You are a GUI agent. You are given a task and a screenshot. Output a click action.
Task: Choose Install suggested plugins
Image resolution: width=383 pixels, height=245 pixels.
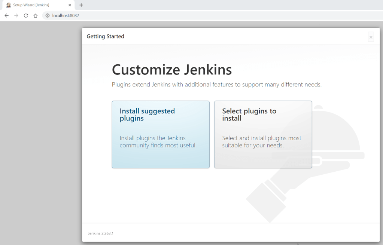click(x=161, y=134)
